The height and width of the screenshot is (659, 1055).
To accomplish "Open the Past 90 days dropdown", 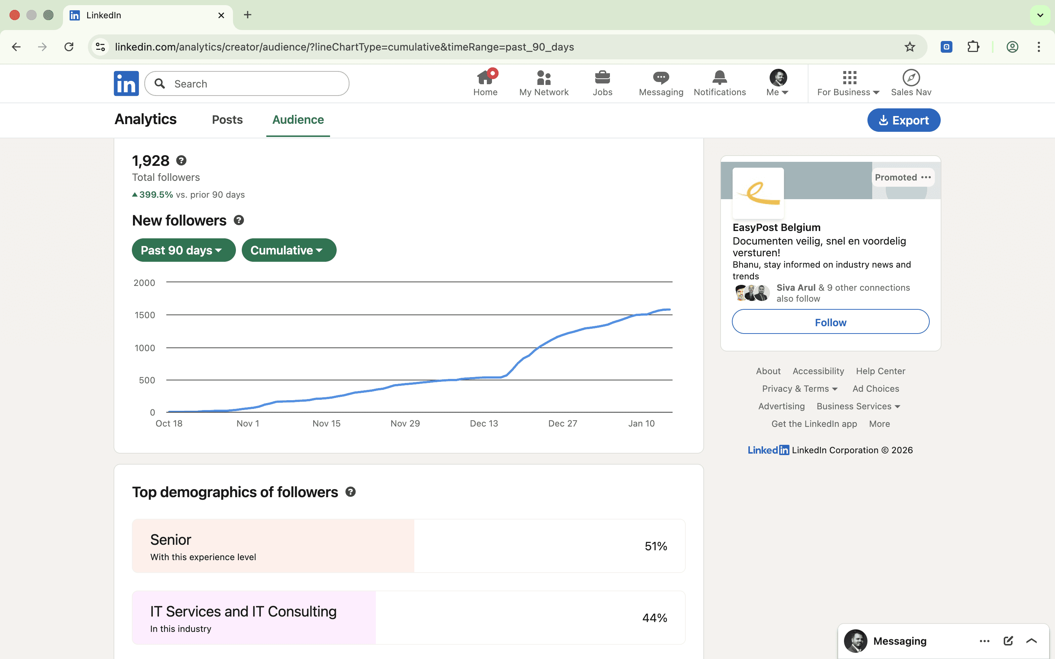I will [x=183, y=250].
